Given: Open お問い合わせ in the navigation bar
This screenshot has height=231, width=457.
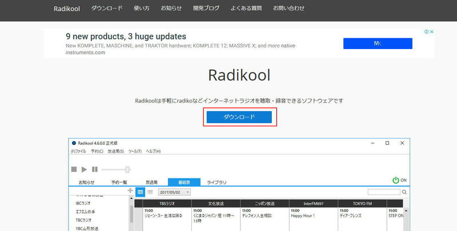Looking at the screenshot, I should click(x=288, y=8).
